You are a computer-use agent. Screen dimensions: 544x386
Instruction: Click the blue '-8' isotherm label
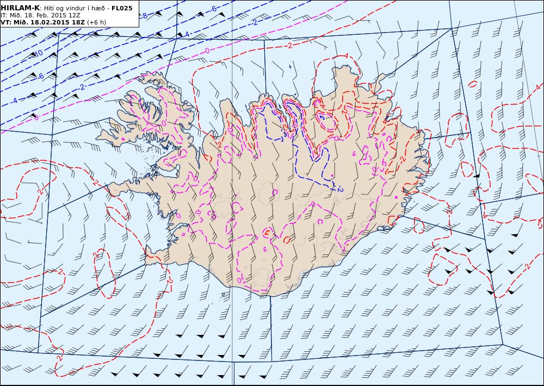pyautogui.click(x=144, y=16)
